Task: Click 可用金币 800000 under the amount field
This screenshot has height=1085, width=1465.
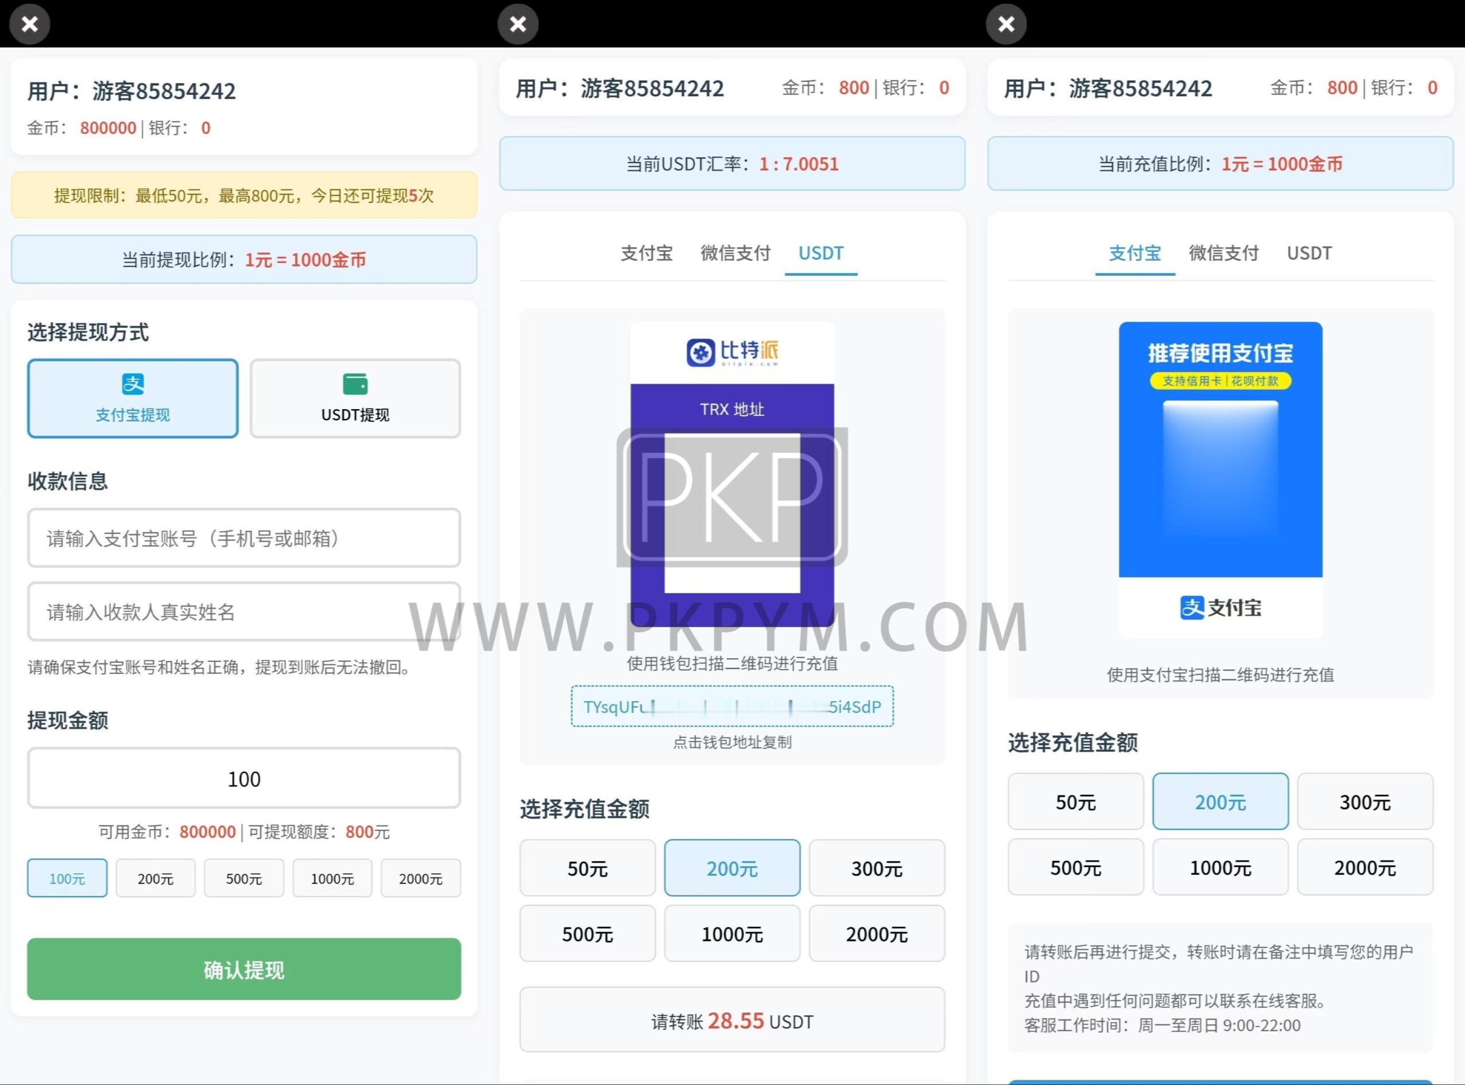Action: [167, 832]
